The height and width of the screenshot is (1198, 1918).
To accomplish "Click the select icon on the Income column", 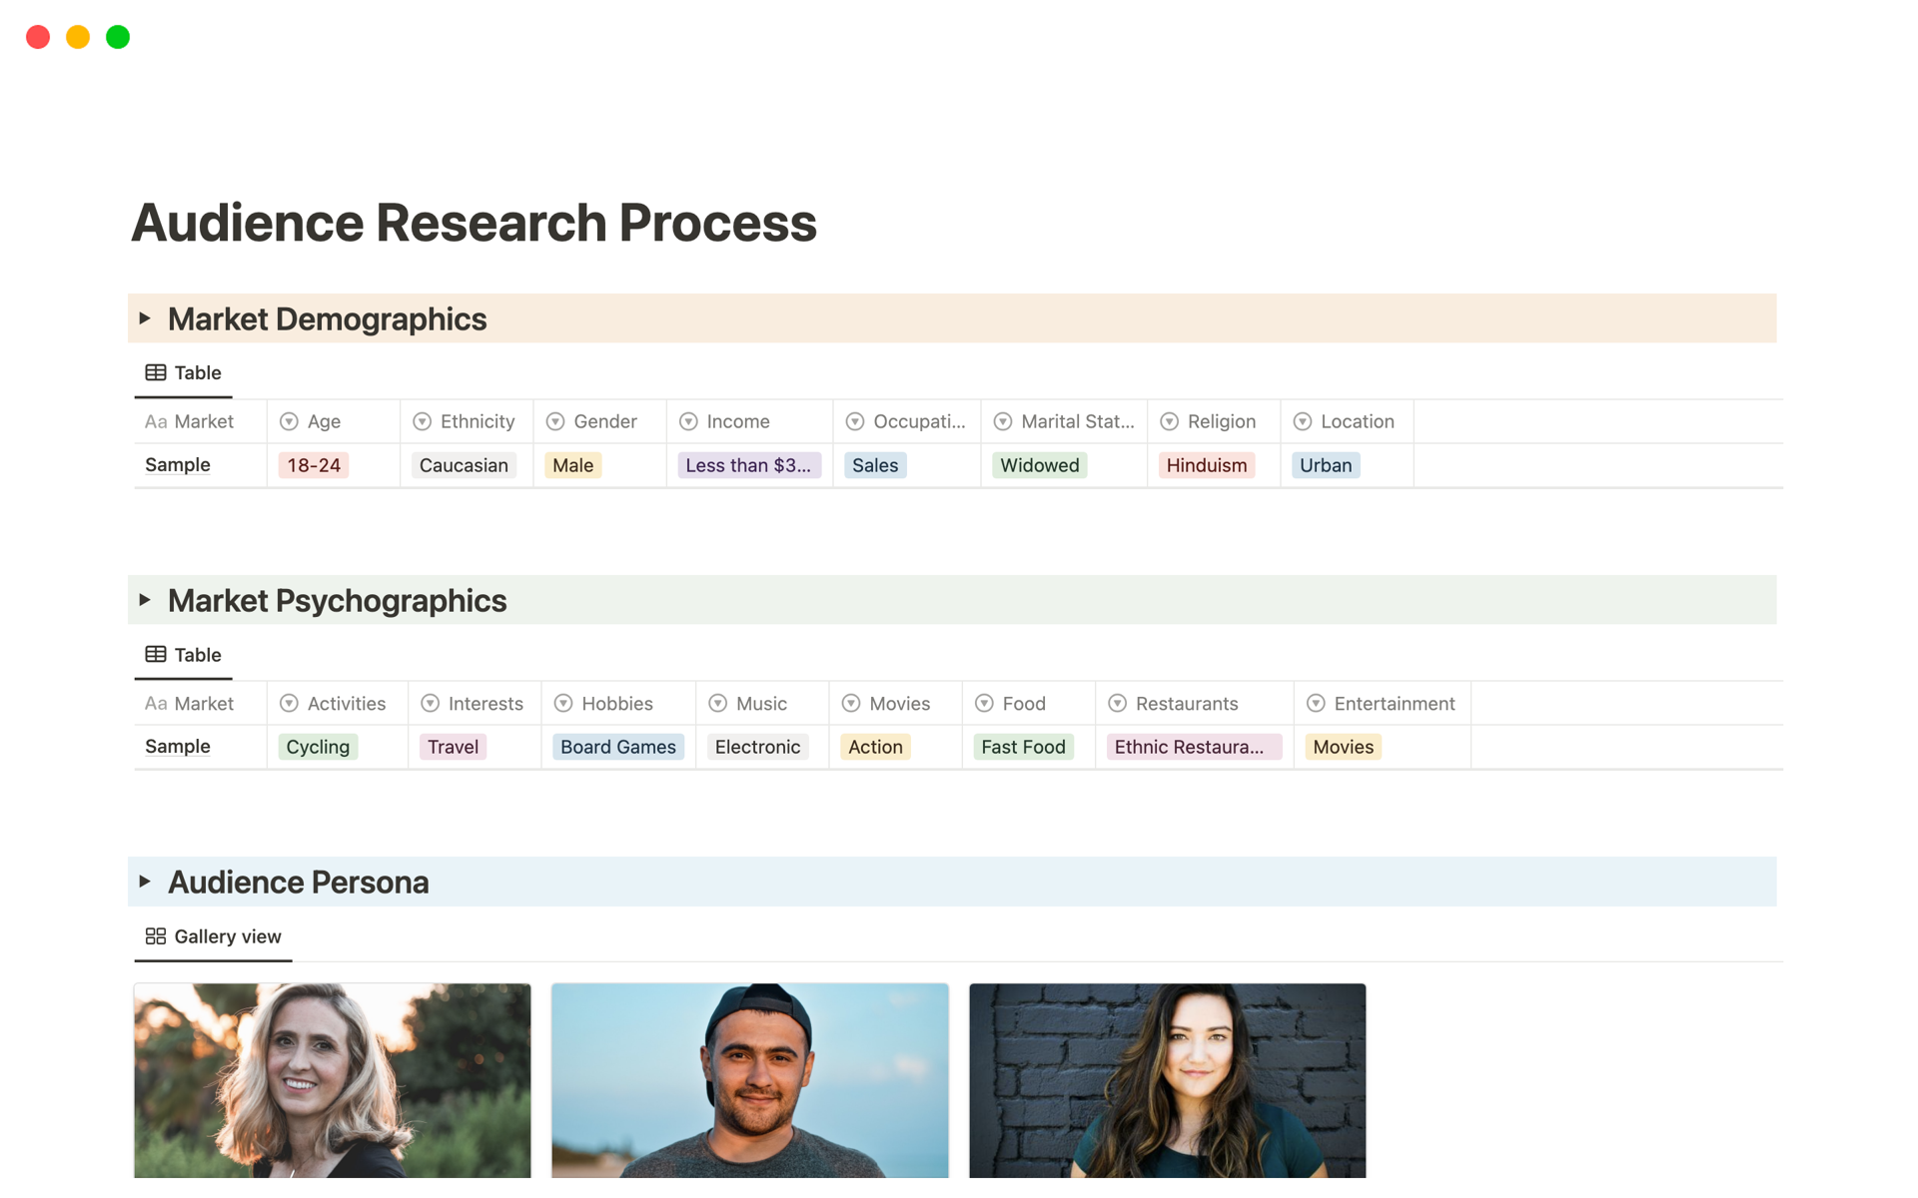I will [x=688, y=421].
